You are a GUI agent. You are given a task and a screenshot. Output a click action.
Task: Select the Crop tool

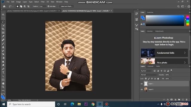pos(3,29)
